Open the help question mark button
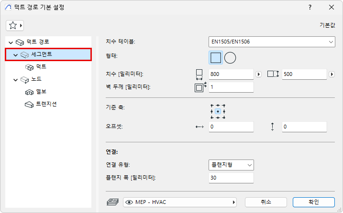343x213 pixels. click(310, 8)
